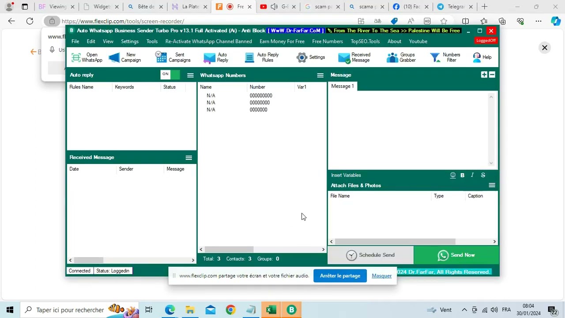The width and height of the screenshot is (565, 318).
Task: Select the Message 1 tab
Action: (x=343, y=86)
